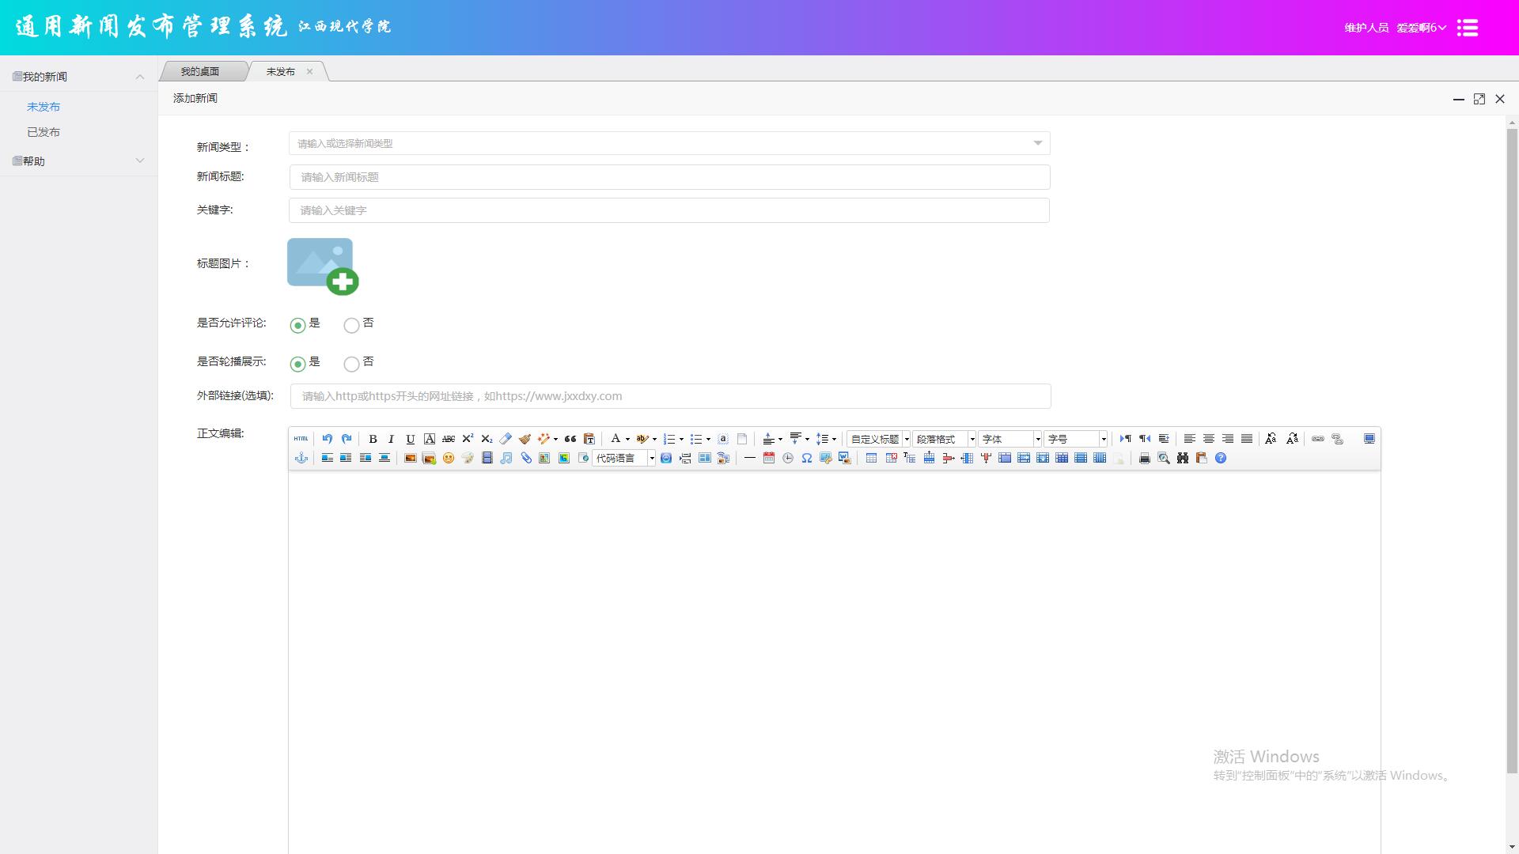Switch to the 我的桌面 tab
Image resolution: width=1519 pixels, height=854 pixels.
pos(199,71)
